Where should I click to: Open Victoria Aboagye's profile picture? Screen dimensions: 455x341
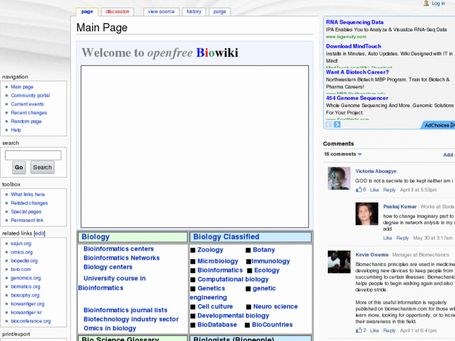coord(339,178)
